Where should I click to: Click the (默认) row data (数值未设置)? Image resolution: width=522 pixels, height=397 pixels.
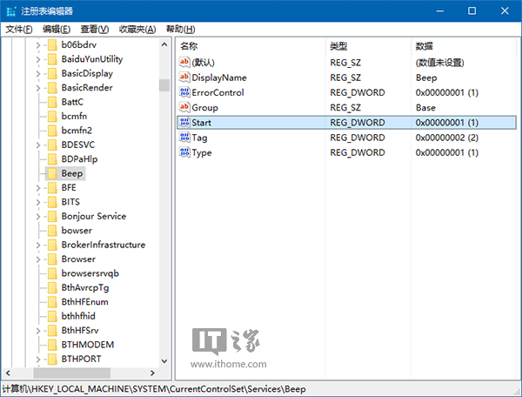pos(439,63)
